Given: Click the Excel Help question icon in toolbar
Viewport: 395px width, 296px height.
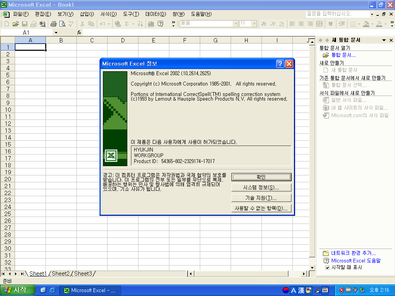Looking at the screenshot, I should (160, 24).
